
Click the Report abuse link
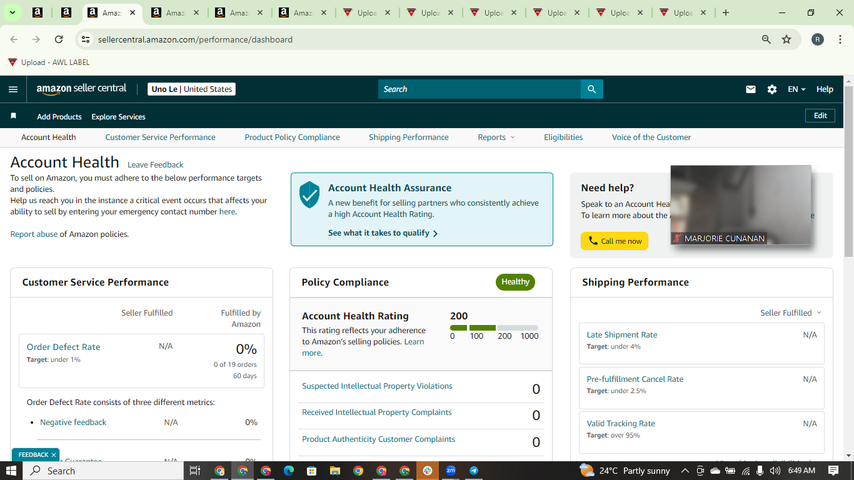click(x=34, y=234)
